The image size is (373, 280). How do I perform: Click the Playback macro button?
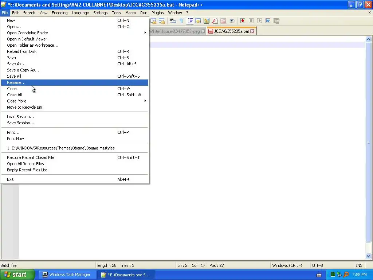259,21
